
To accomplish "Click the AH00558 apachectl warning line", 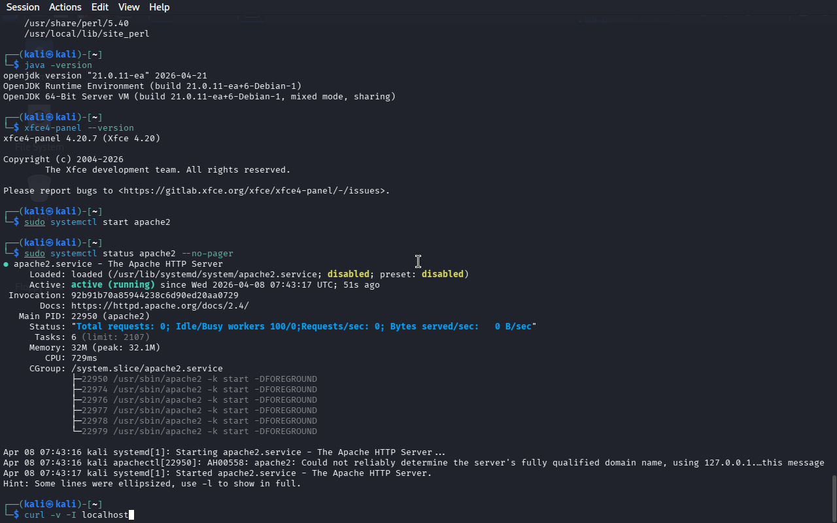I will 413,463.
